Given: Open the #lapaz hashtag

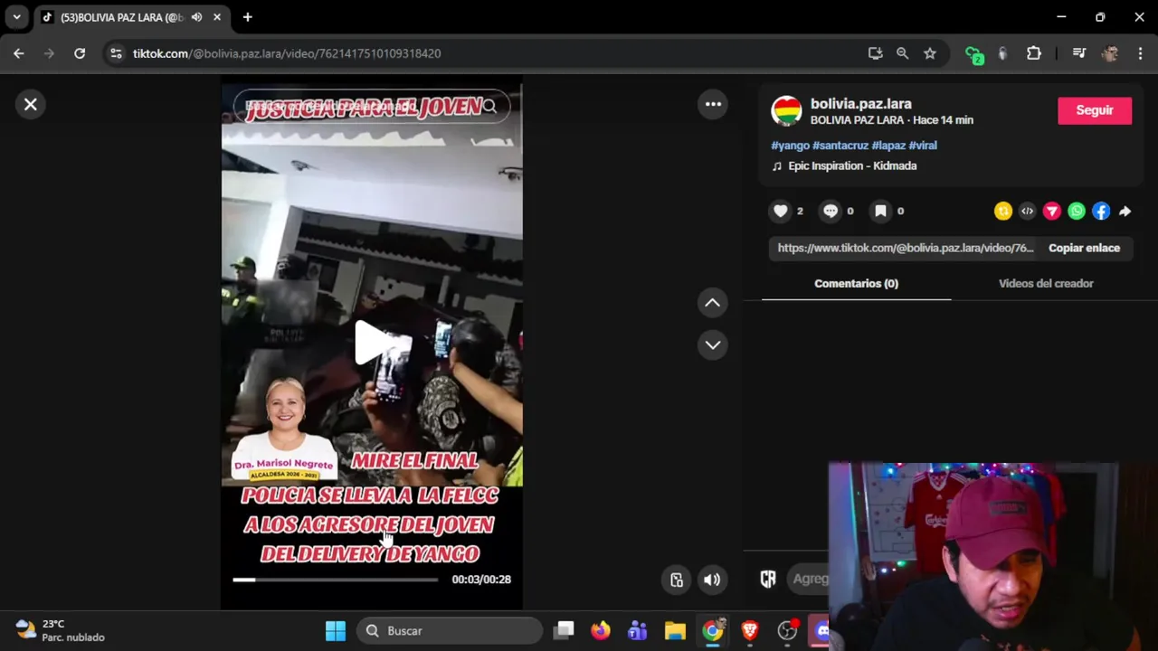Looking at the screenshot, I should [x=888, y=145].
